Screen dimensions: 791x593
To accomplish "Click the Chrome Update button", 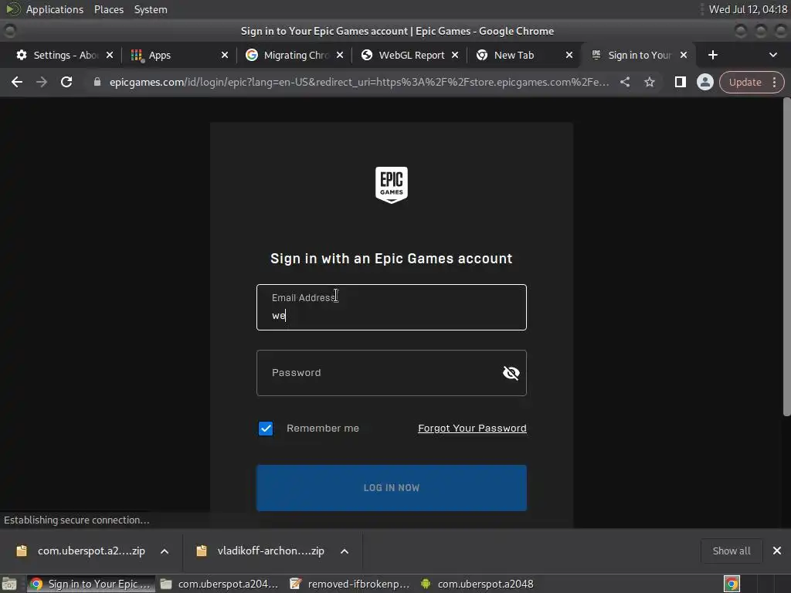I will tap(745, 82).
